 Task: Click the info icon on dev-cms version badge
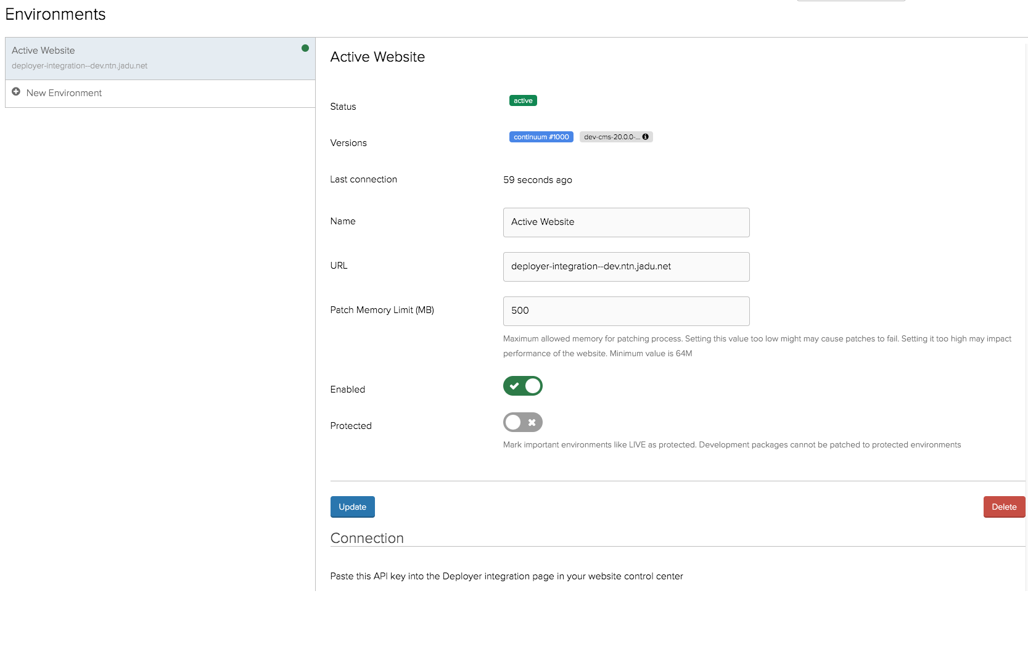(x=646, y=137)
